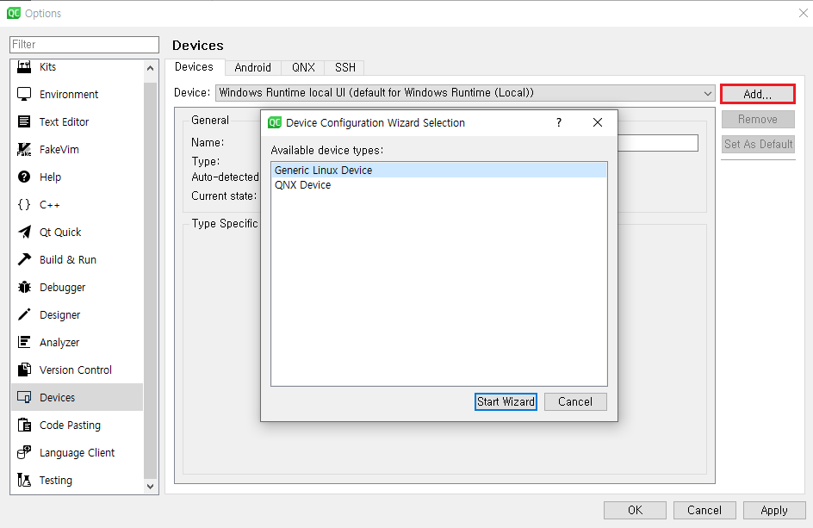Close the Device Configuration Wizard dialog
The image size is (813, 528).
[598, 122]
